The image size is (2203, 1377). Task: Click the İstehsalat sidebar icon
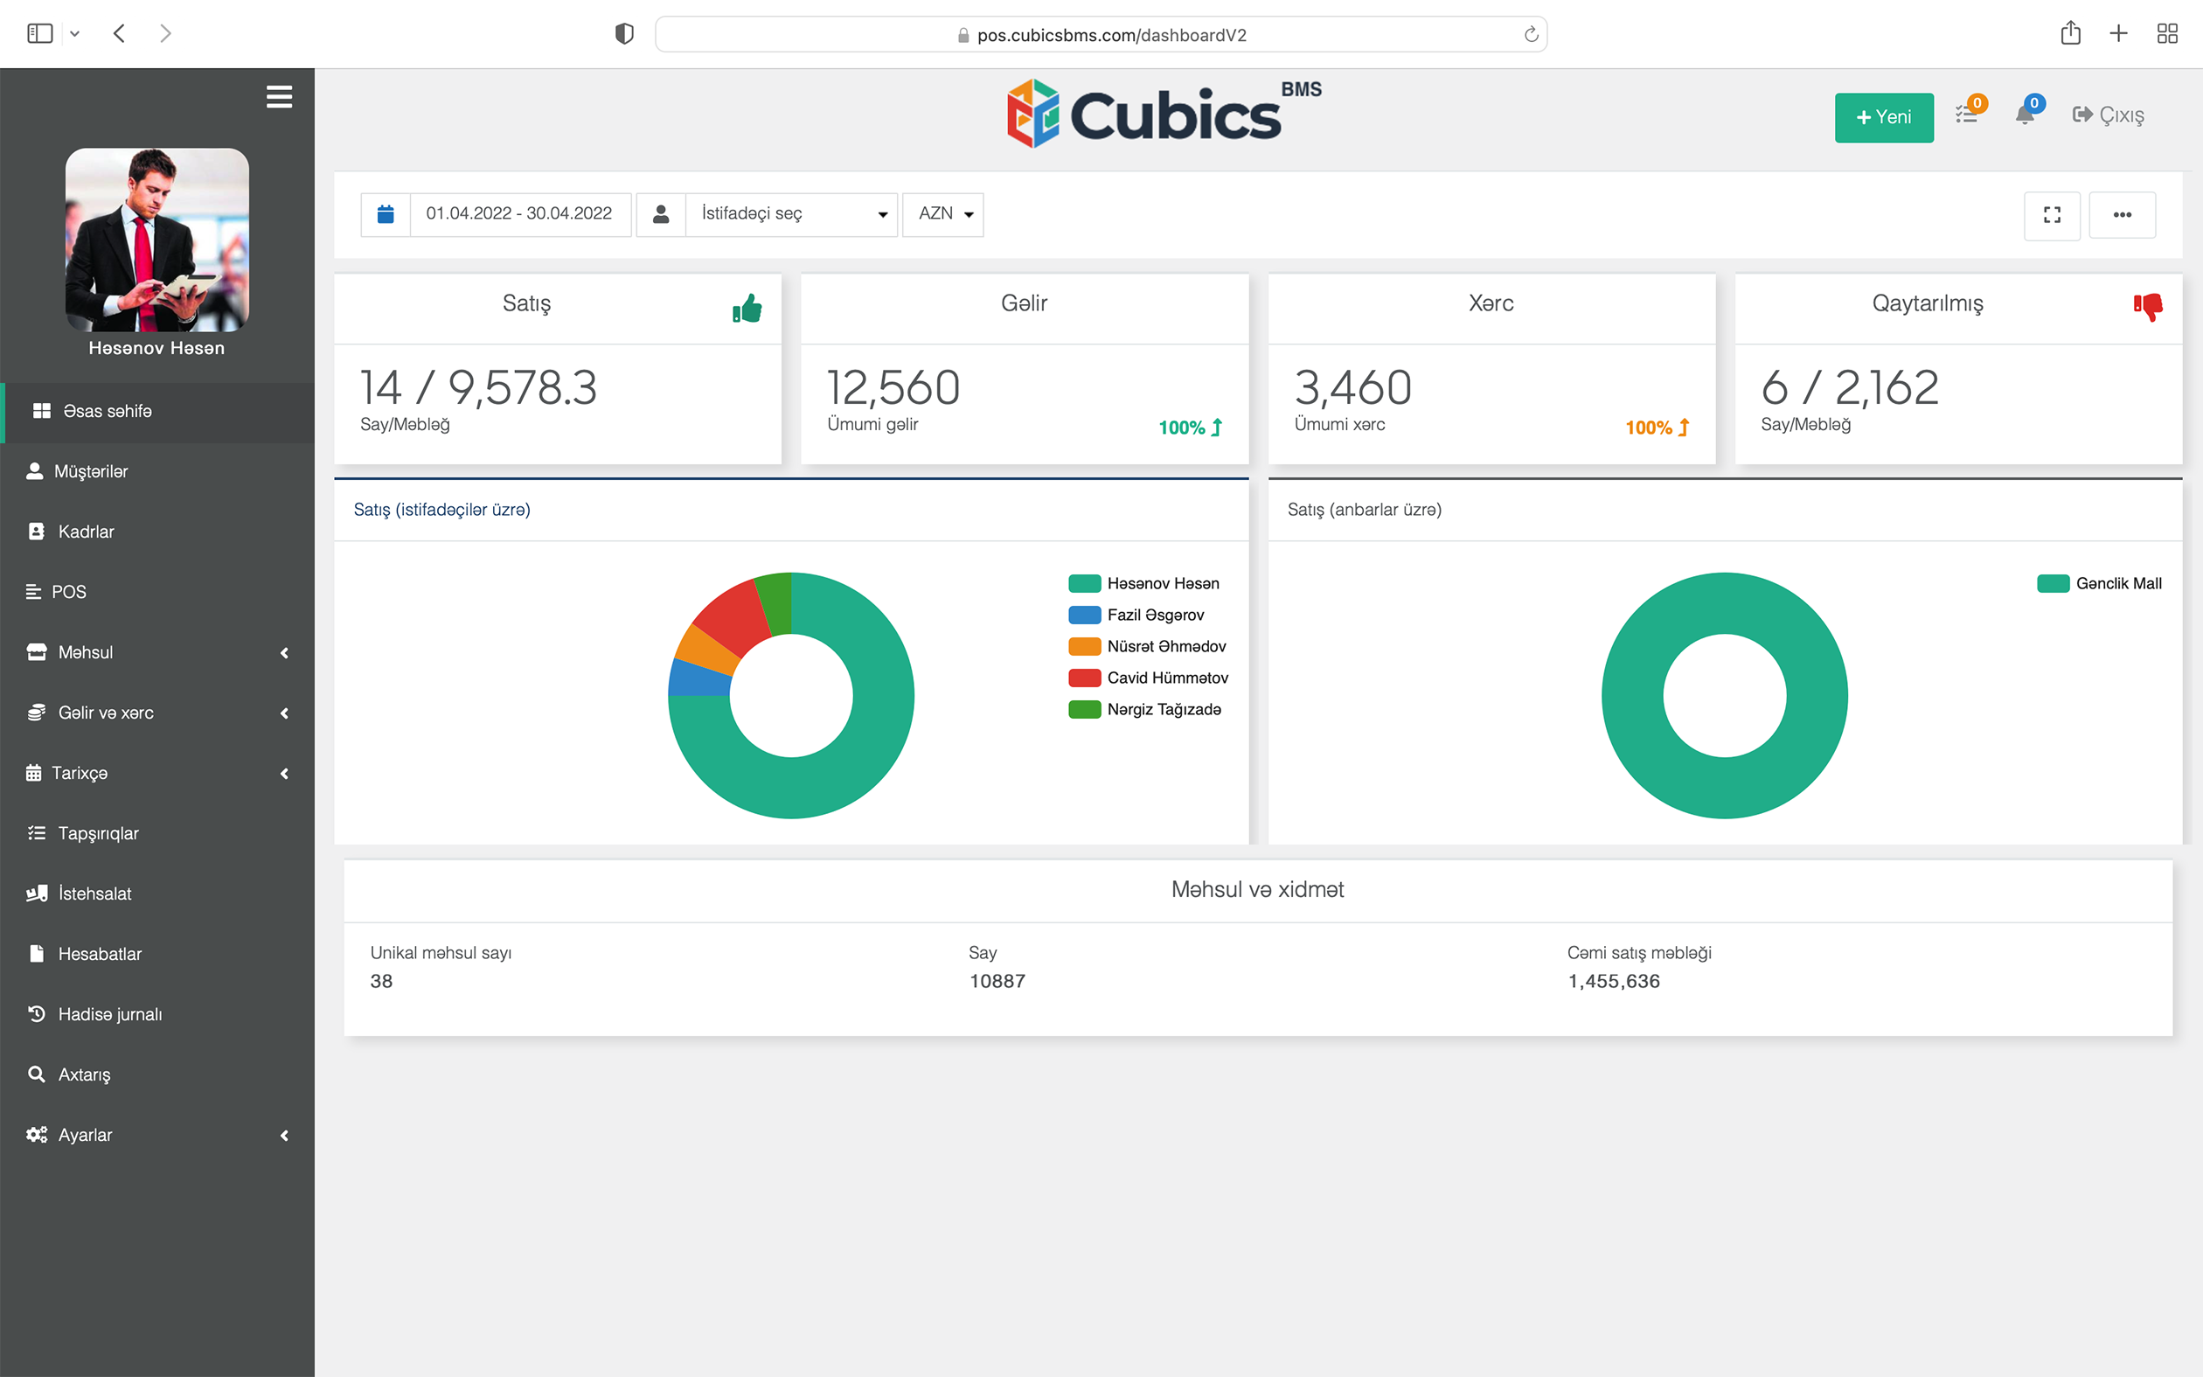(x=37, y=893)
